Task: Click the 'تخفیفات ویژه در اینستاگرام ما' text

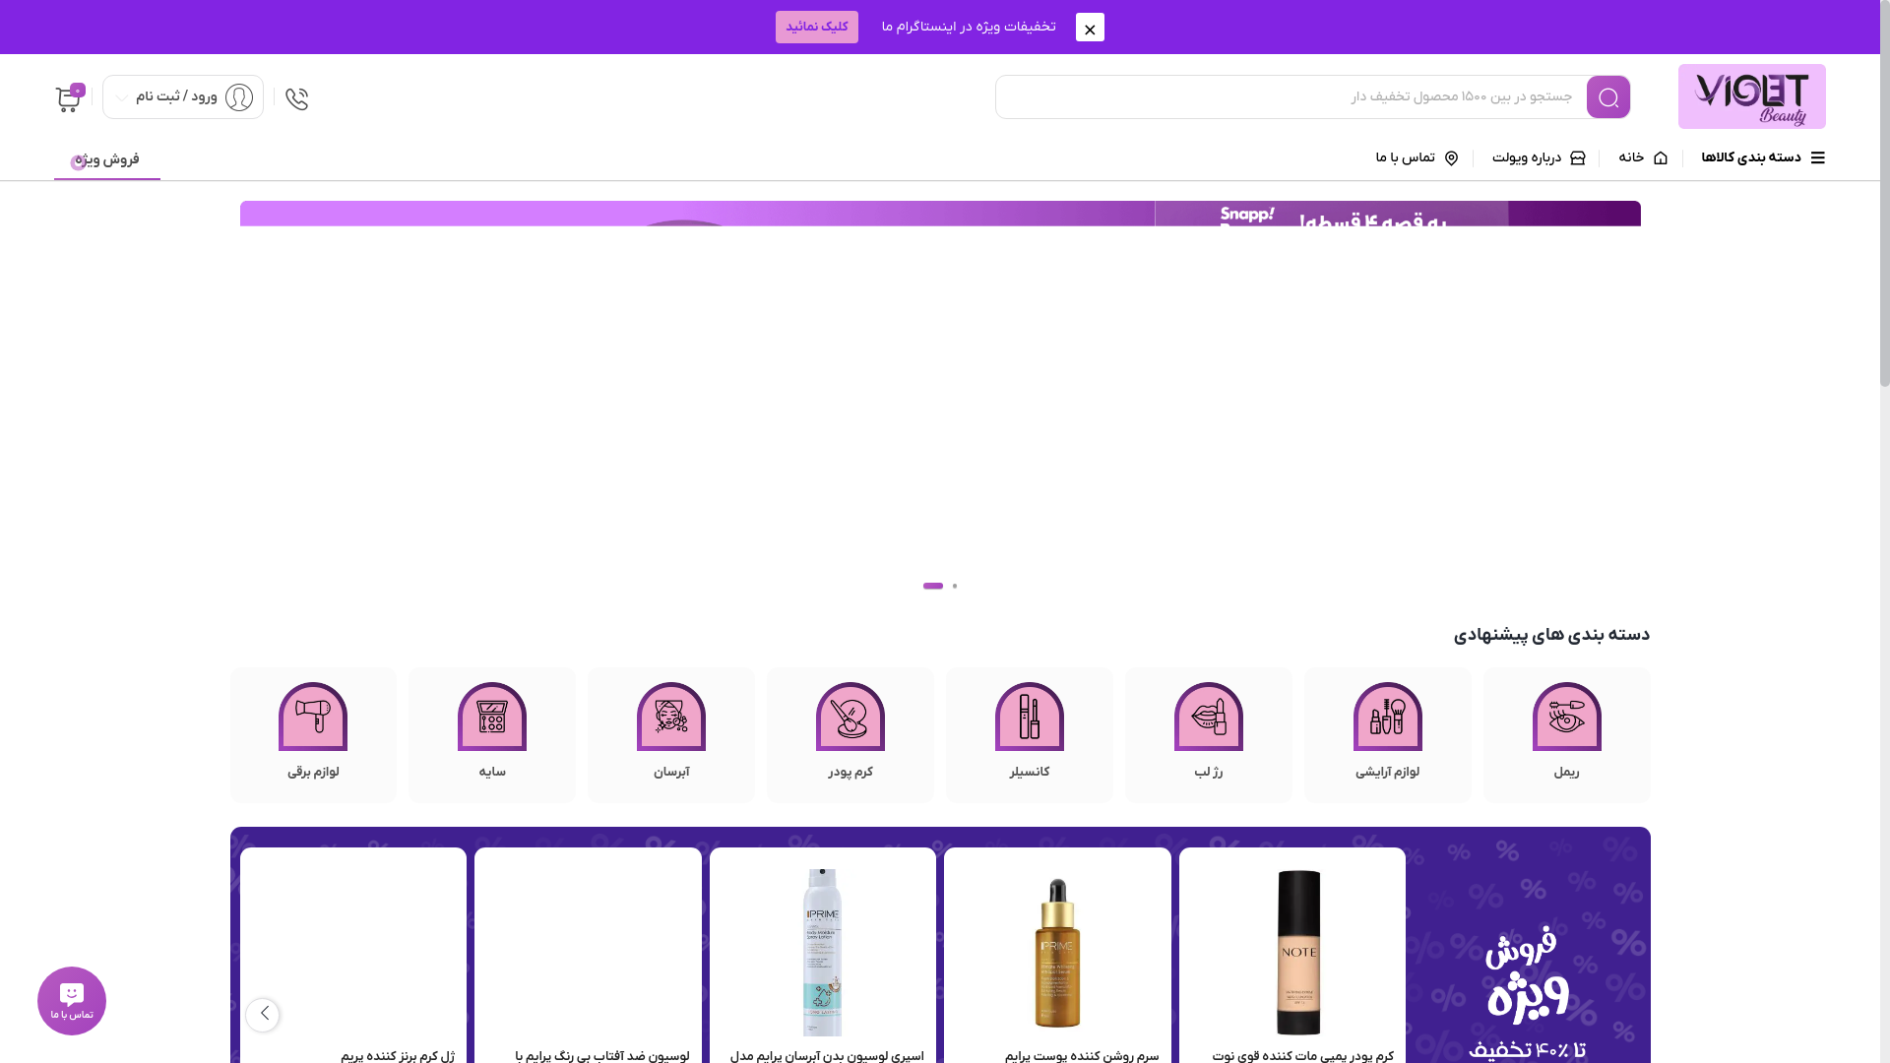Action: pyautogui.click(x=969, y=28)
